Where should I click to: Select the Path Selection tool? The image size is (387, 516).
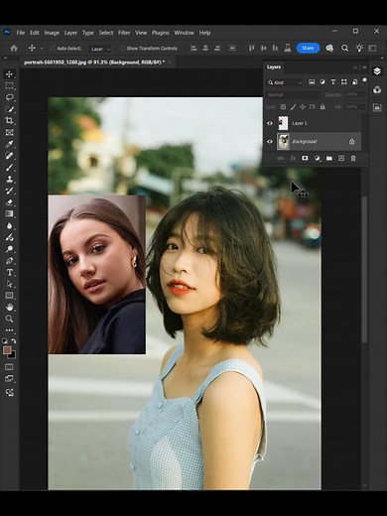click(x=9, y=284)
